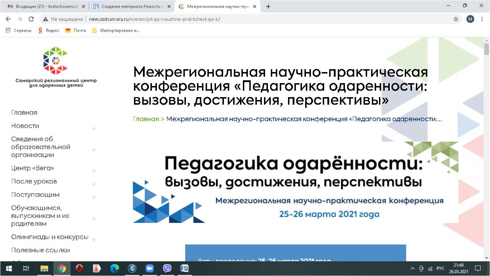Click the "Не защищено" security warning icon
Viewport: 490px width, 276px height.
click(46, 19)
